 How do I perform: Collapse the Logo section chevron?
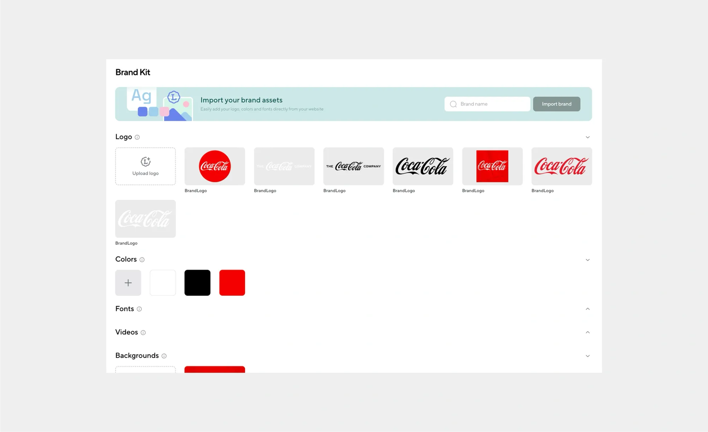click(x=588, y=137)
